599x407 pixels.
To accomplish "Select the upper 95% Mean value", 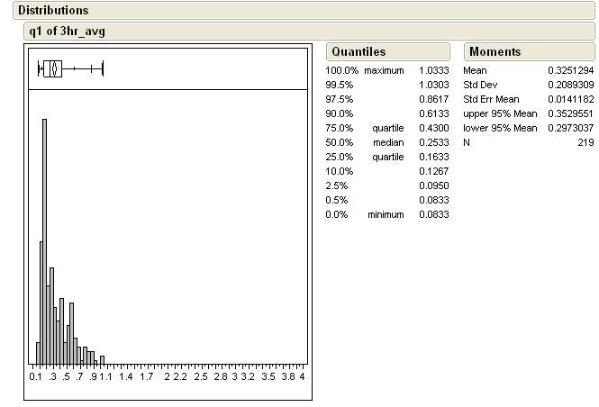I will (x=570, y=113).
